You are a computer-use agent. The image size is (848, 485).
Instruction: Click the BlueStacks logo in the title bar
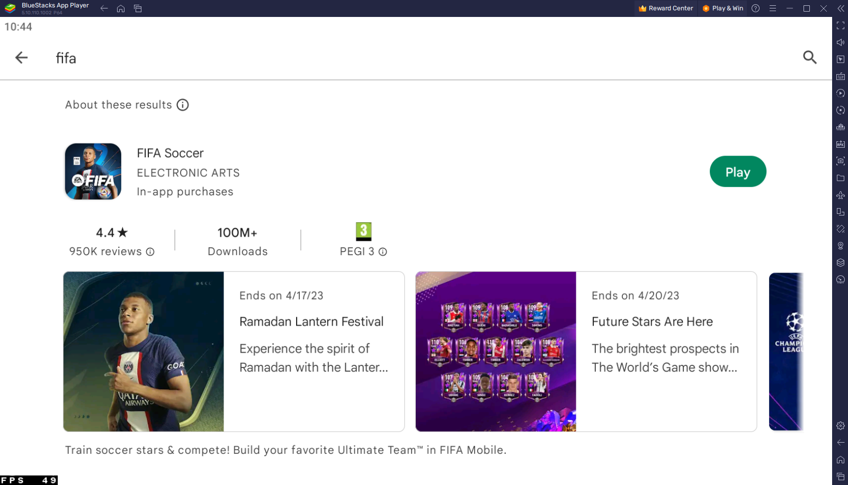click(x=10, y=8)
